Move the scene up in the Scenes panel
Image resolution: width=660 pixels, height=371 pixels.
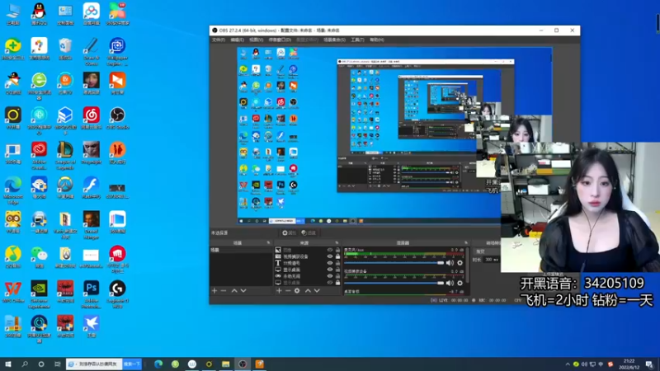[234, 291]
